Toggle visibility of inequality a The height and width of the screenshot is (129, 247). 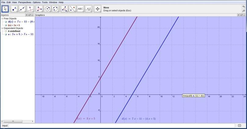(6, 34)
